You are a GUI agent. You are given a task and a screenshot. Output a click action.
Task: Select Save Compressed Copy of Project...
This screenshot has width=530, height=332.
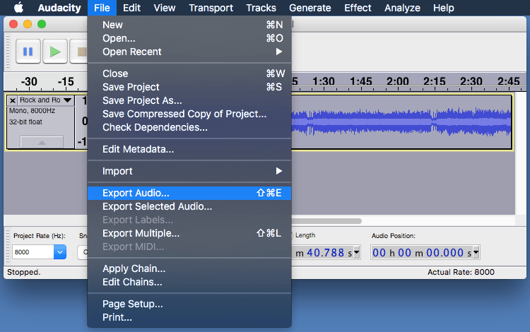(189, 114)
